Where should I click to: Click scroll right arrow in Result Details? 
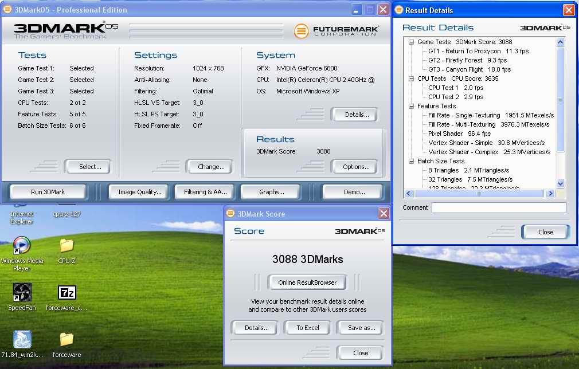[x=550, y=193]
